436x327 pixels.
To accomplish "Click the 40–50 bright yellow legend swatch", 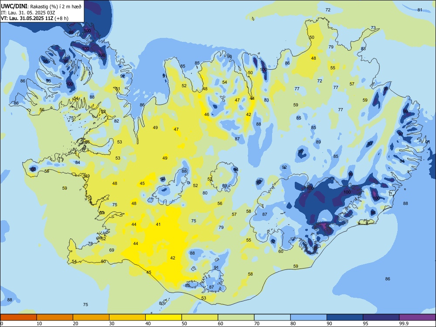I will coord(163,317).
